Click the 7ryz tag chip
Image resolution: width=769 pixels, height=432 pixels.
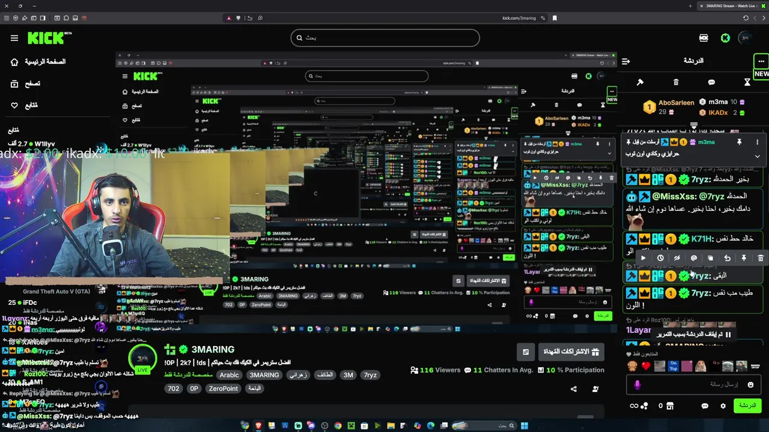pyautogui.click(x=370, y=375)
